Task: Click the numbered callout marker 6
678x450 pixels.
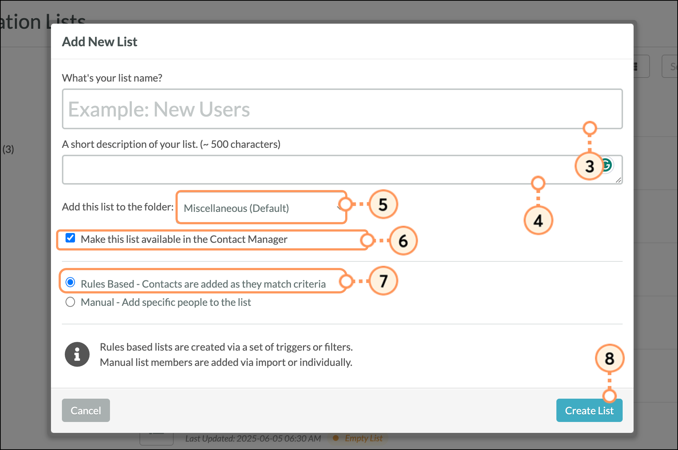Action: [403, 241]
